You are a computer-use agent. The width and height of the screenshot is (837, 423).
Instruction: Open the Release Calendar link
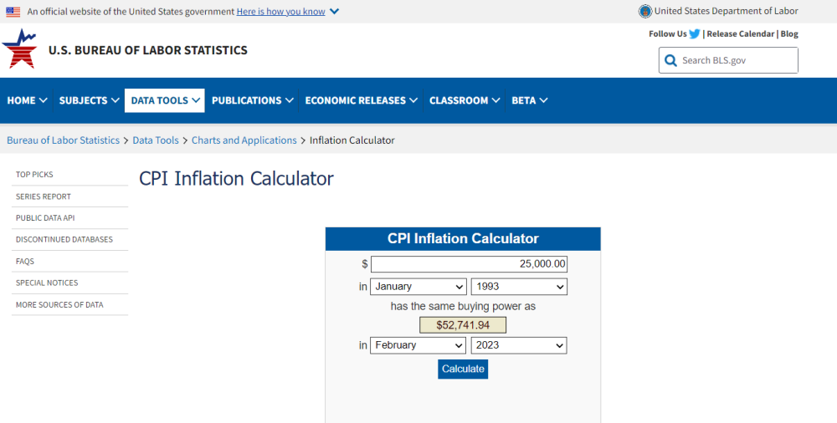click(x=741, y=34)
